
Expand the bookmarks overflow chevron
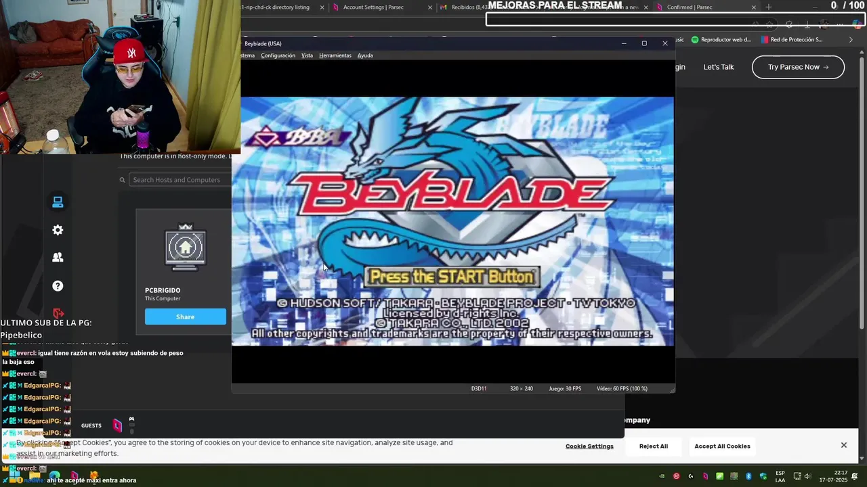click(851, 40)
